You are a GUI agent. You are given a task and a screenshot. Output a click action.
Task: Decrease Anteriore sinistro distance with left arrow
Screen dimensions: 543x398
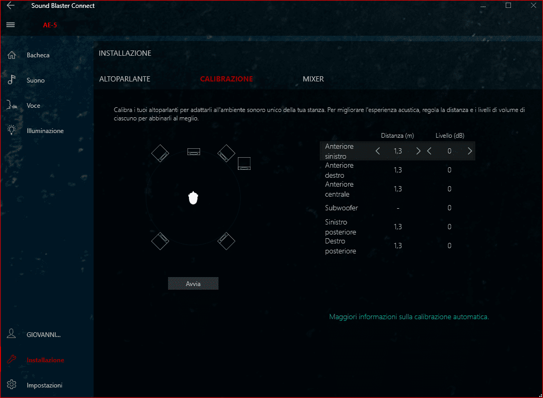(x=378, y=151)
